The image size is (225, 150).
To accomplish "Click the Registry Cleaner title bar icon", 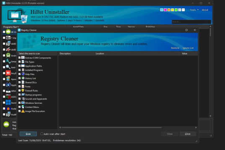I will click(19, 30).
